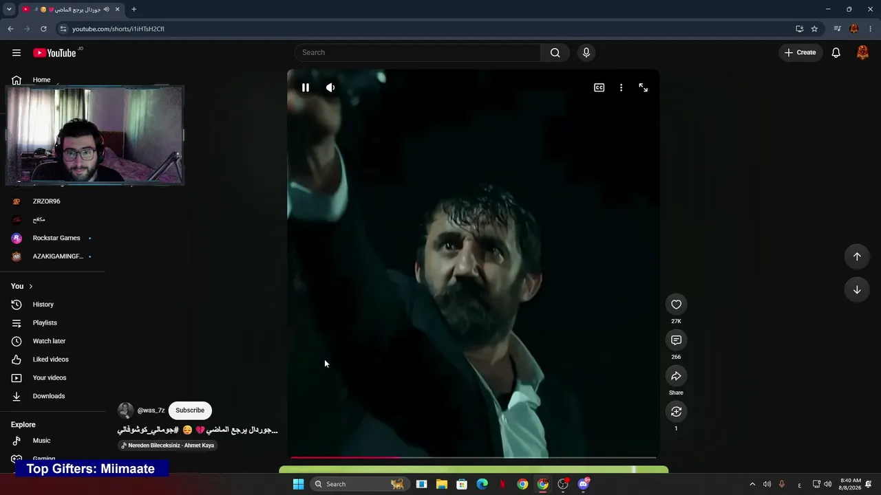Go back with the browser back arrow
This screenshot has width=881, height=495.
(10, 29)
